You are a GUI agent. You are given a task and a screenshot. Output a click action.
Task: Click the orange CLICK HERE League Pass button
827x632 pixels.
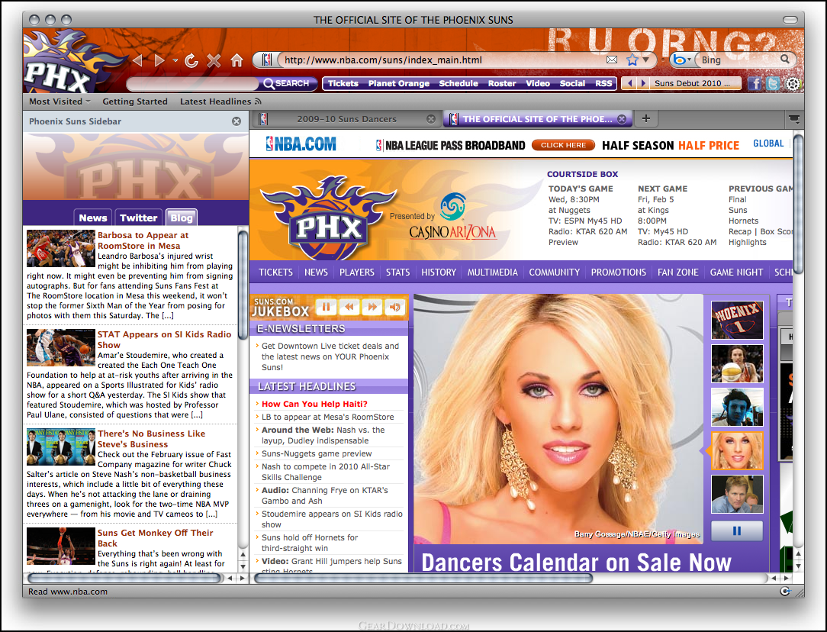(x=563, y=145)
